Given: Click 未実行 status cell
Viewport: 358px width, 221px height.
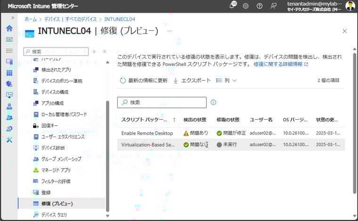Looking at the screenshot, I should 227,145.
